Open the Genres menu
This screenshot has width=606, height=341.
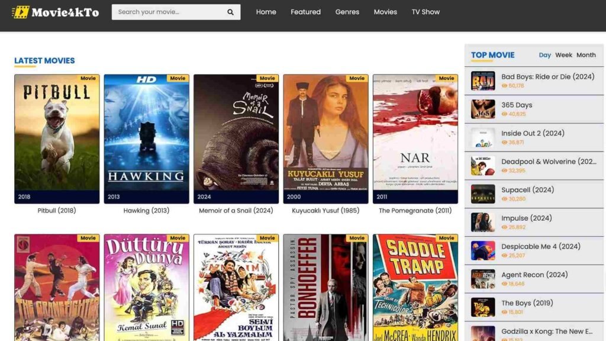click(x=347, y=12)
